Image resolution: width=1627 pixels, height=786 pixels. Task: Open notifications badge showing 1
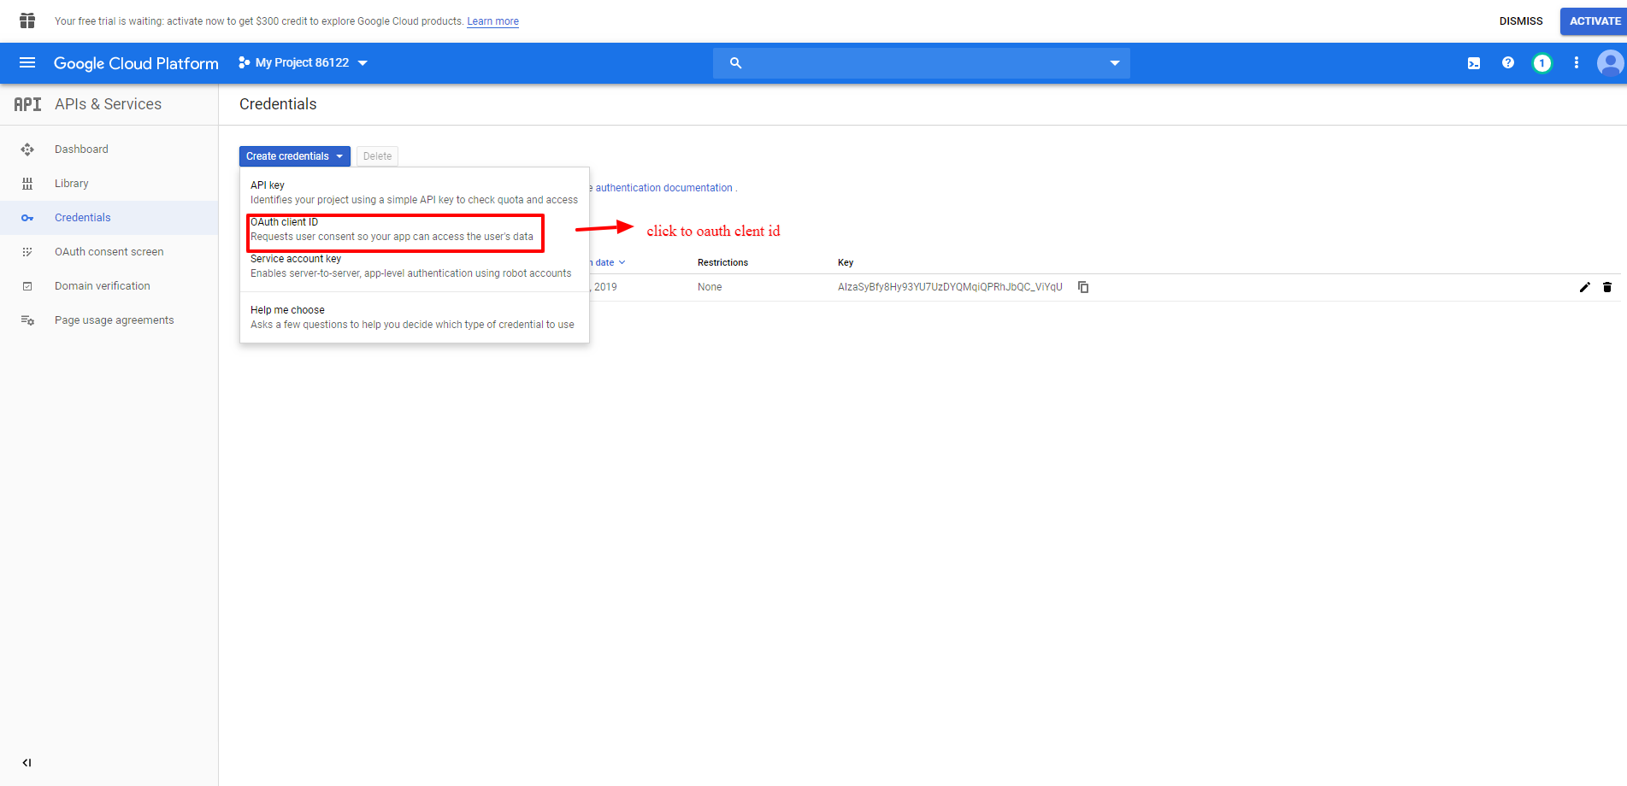pyautogui.click(x=1542, y=63)
